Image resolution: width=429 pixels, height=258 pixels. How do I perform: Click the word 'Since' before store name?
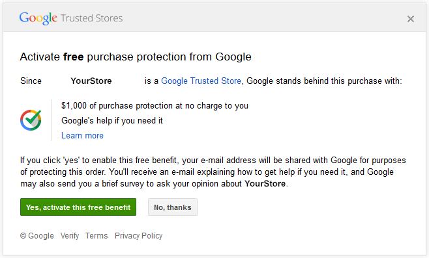click(31, 81)
